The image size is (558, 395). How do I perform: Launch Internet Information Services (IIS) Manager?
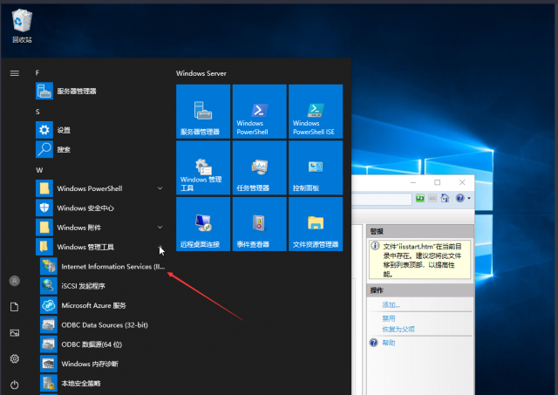pyautogui.click(x=103, y=266)
